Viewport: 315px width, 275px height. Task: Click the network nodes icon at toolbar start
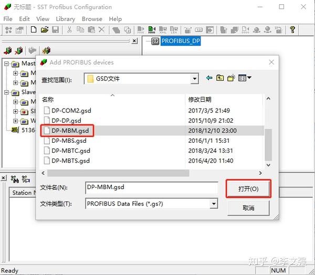pos(8,30)
